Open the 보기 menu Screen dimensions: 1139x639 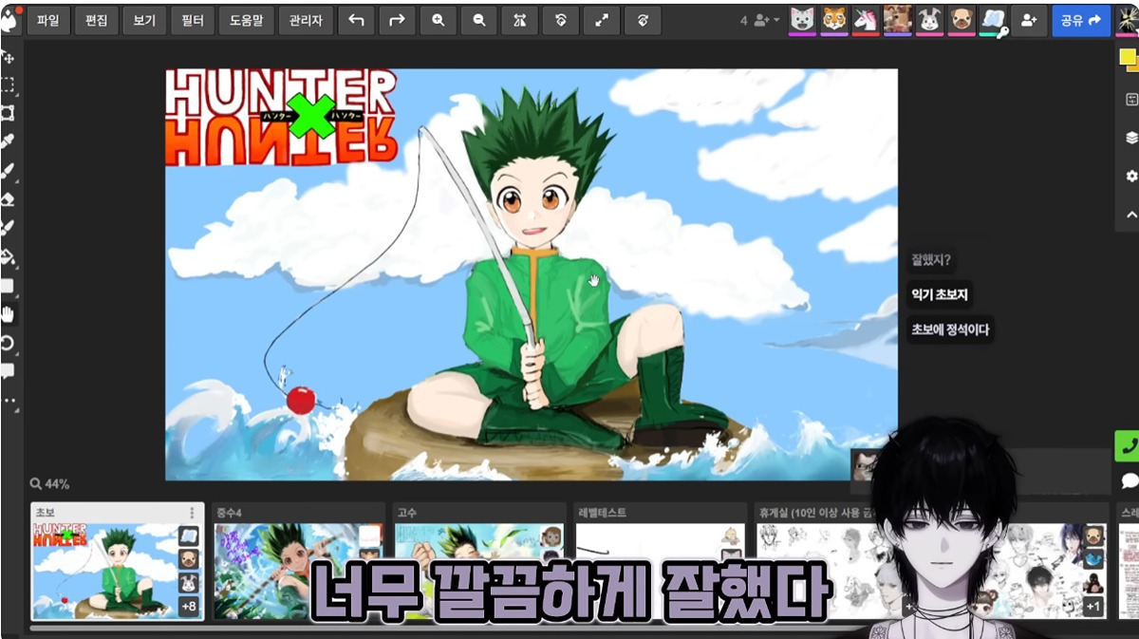(144, 20)
